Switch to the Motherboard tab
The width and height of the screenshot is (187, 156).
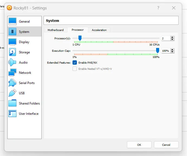55,30
